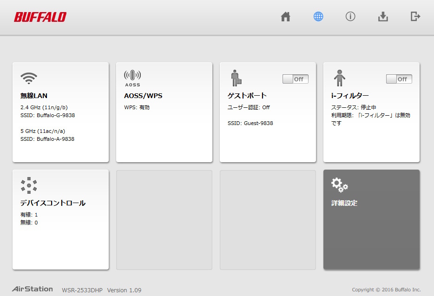
Task: Click the logout exit icon
Action: tap(415, 17)
